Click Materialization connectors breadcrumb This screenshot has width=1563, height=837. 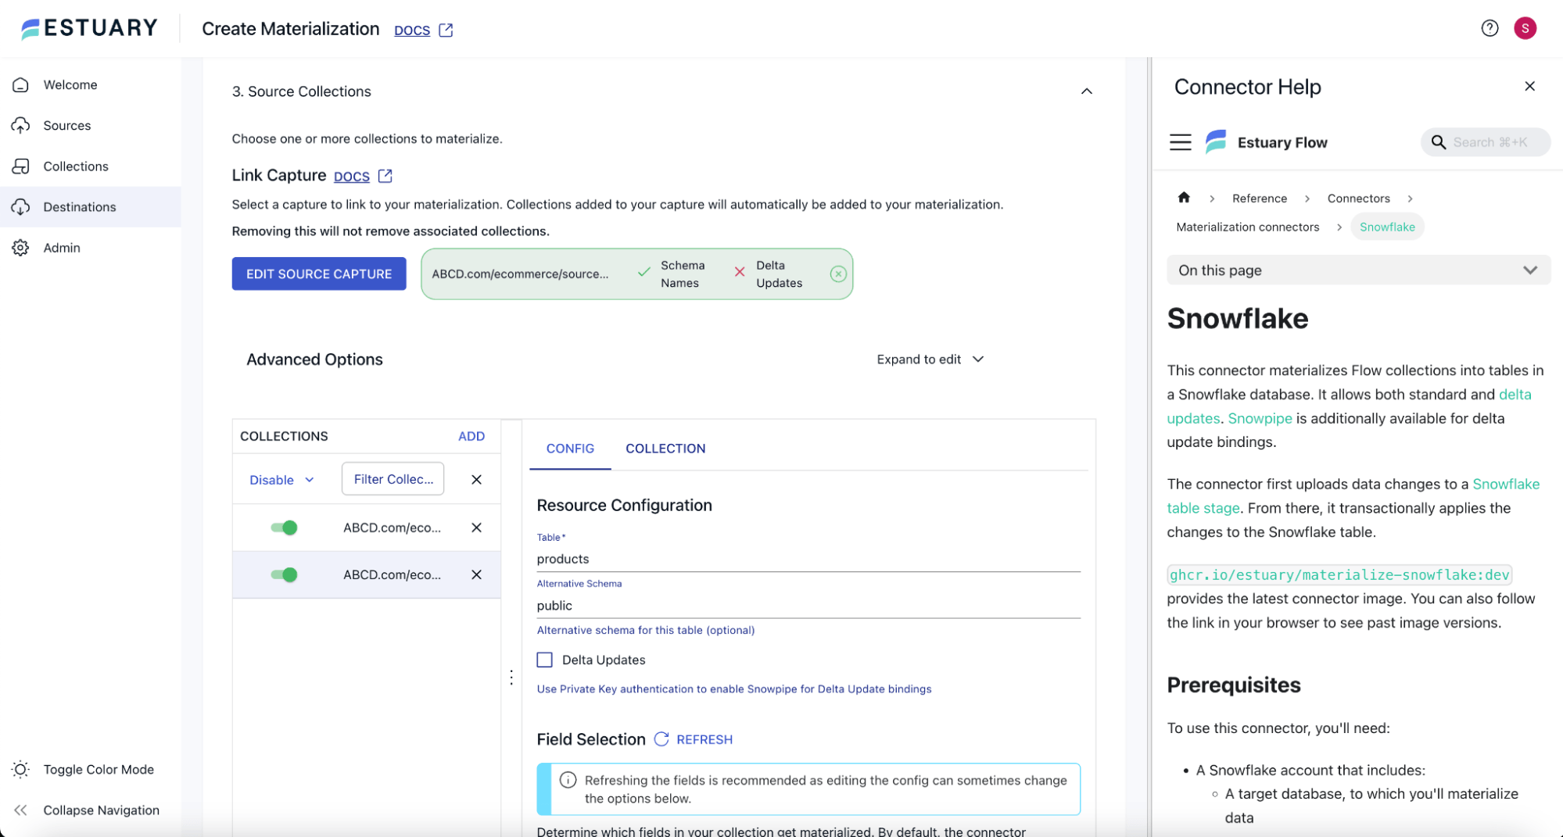[1247, 227]
